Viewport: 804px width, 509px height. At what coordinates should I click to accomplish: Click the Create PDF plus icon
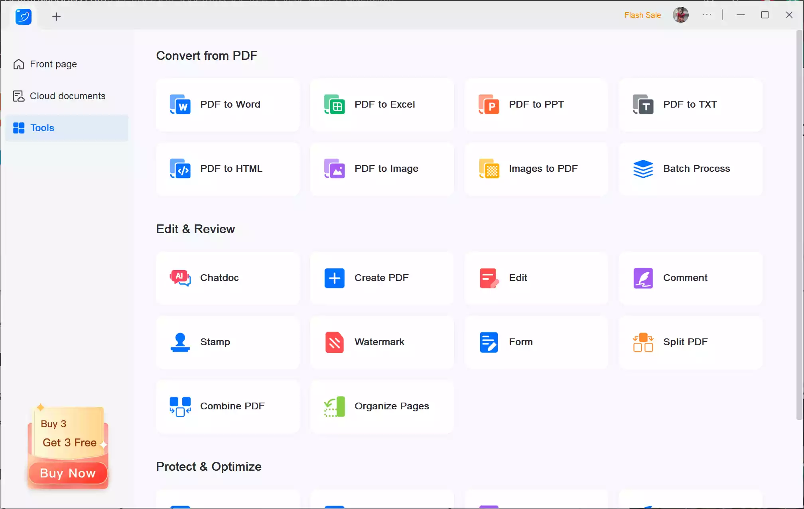334,278
